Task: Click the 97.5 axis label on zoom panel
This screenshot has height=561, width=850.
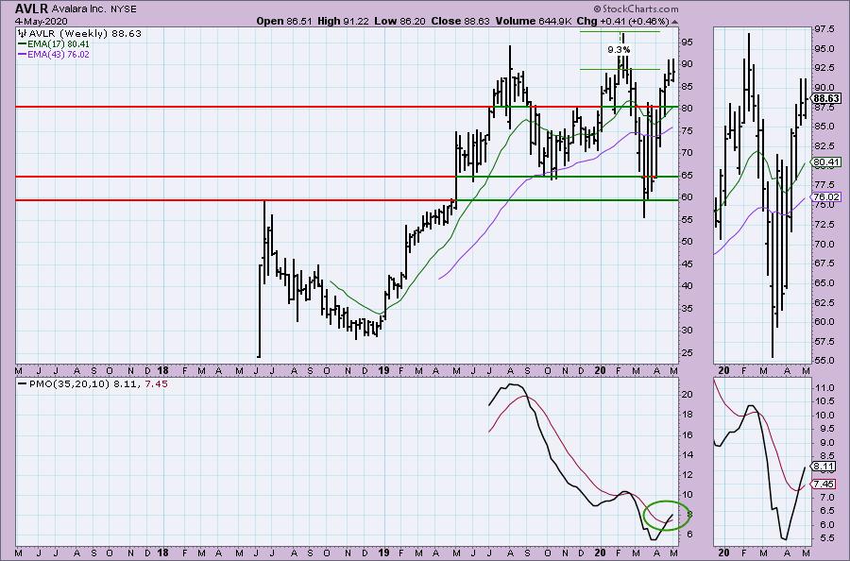Action: click(824, 28)
